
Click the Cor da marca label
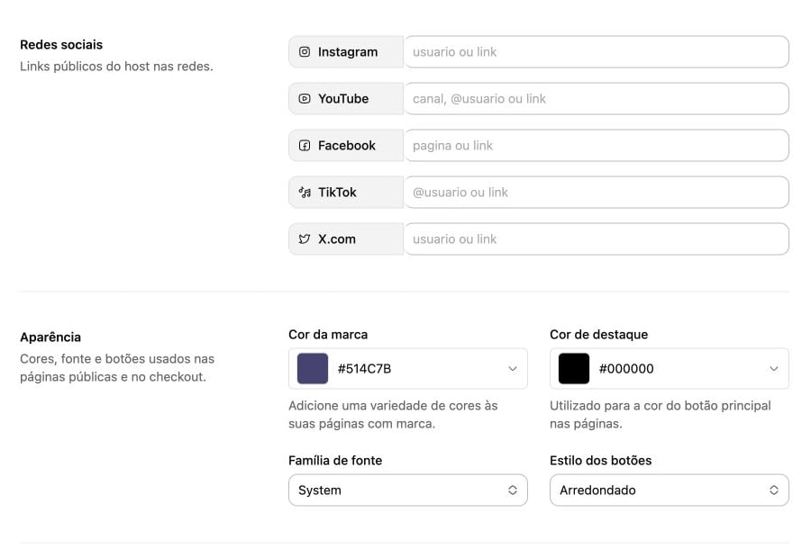tap(328, 335)
